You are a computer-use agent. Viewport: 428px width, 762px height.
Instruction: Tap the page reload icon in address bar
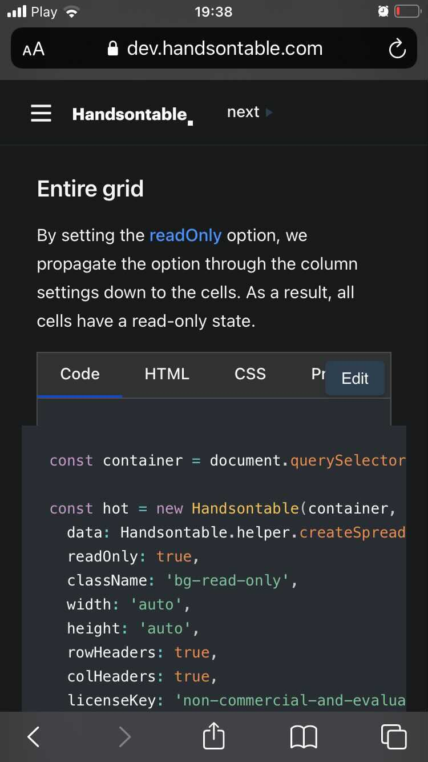click(x=397, y=49)
